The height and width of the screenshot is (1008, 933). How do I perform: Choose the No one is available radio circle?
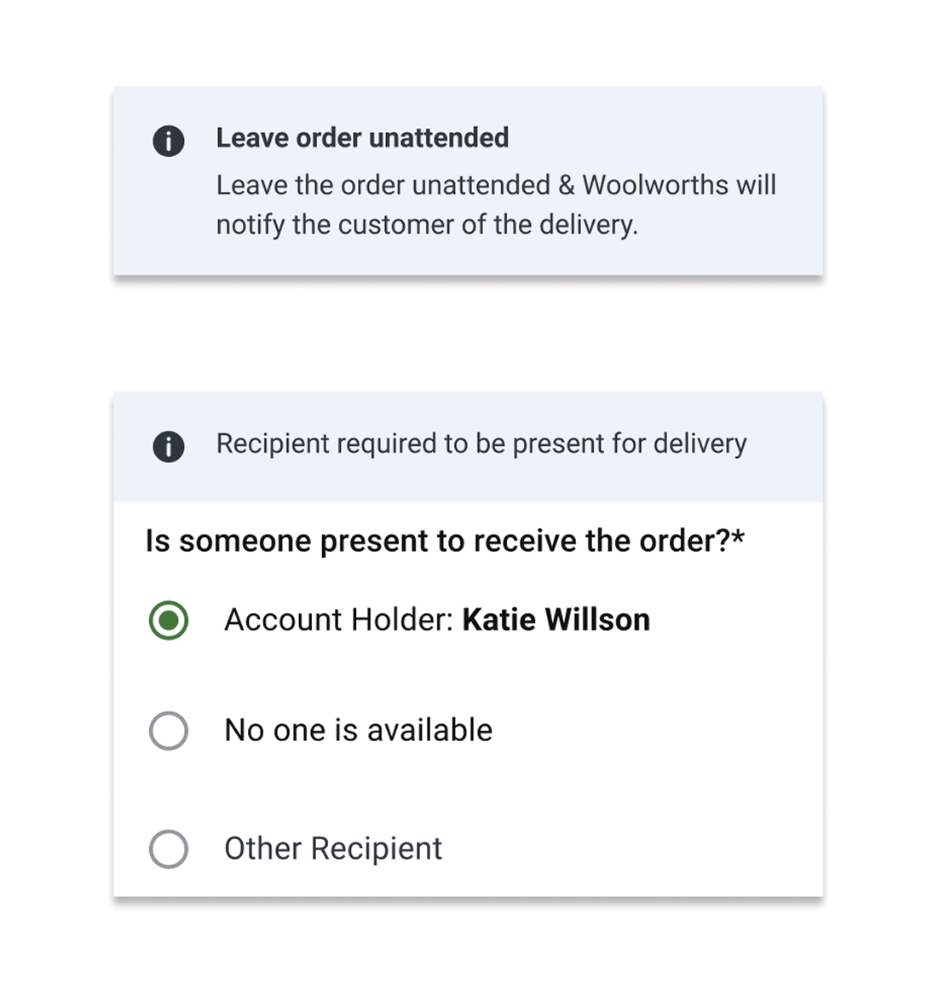(x=169, y=731)
